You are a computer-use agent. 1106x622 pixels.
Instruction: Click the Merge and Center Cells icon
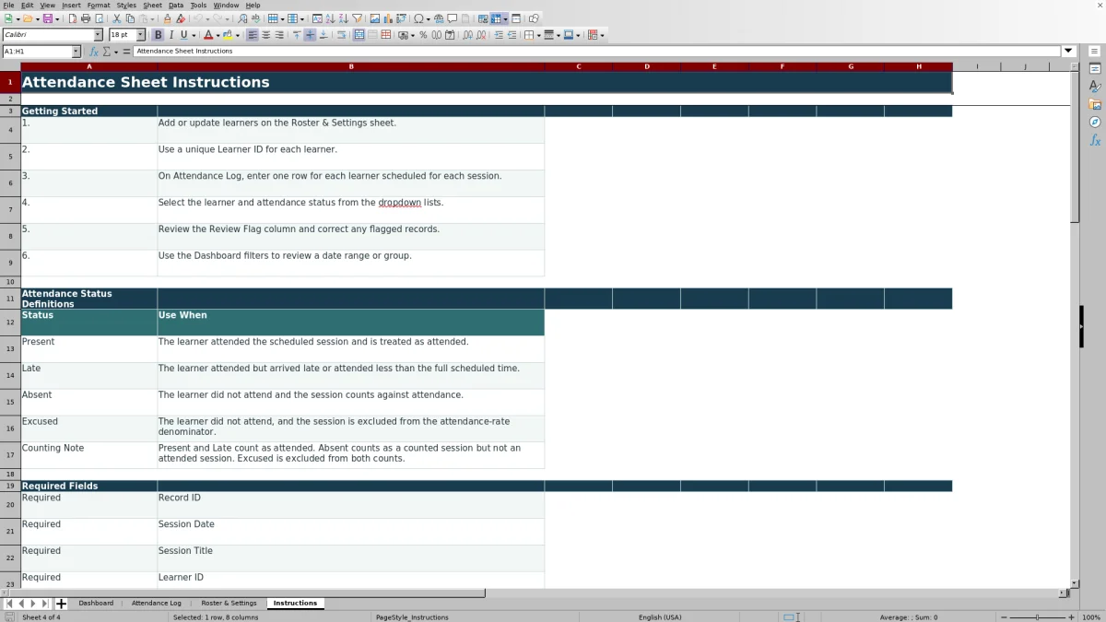359,35
